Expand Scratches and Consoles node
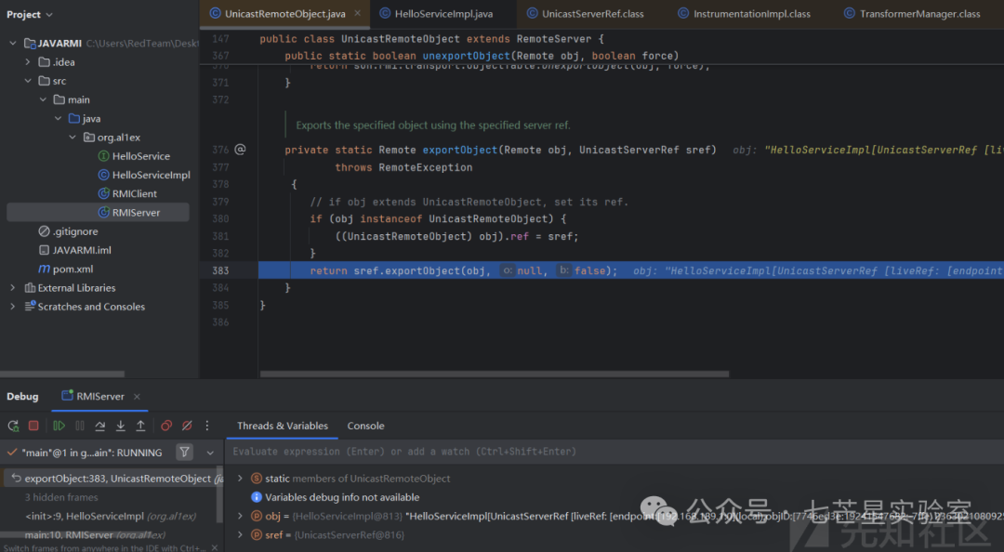Image resolution: width=1004 pixels, height=552 pixels. [13, 307]
